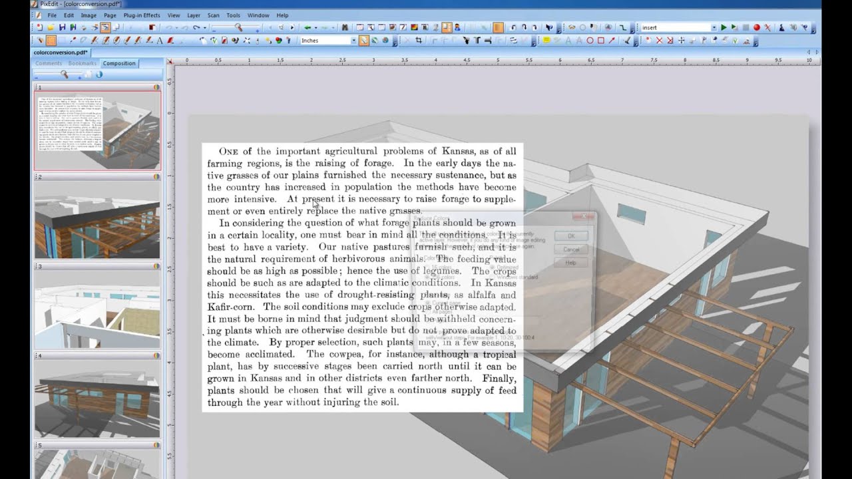The image size is (852, 479).
Task: Click the Save disk icon
Action: pyautogui.click(x=62, y=27)
